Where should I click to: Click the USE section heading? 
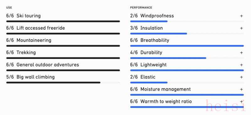pyautogui.click(x=9, y=7)
